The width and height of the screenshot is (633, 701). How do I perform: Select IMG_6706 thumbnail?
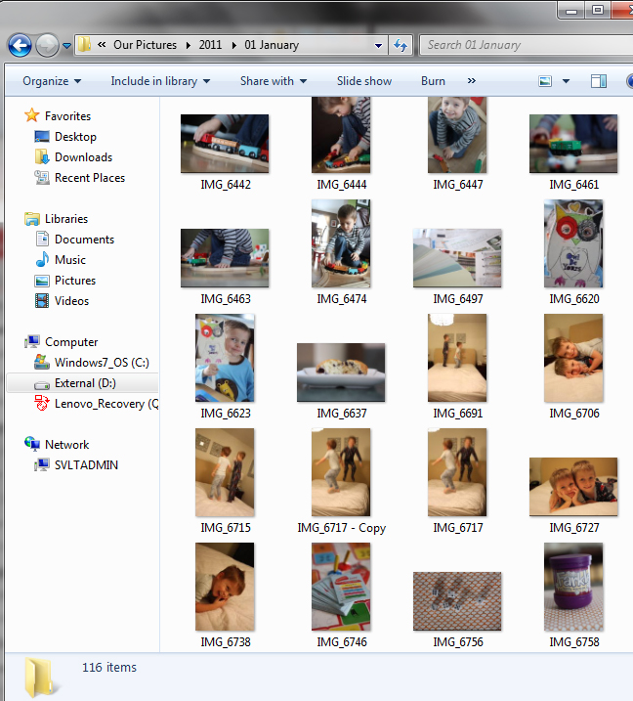[573, 358]
